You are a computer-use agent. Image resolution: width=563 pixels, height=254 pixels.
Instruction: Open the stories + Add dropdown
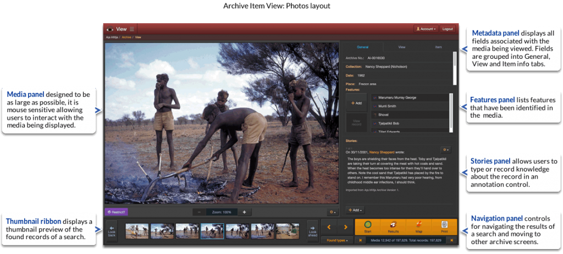(x=355, y=210)
